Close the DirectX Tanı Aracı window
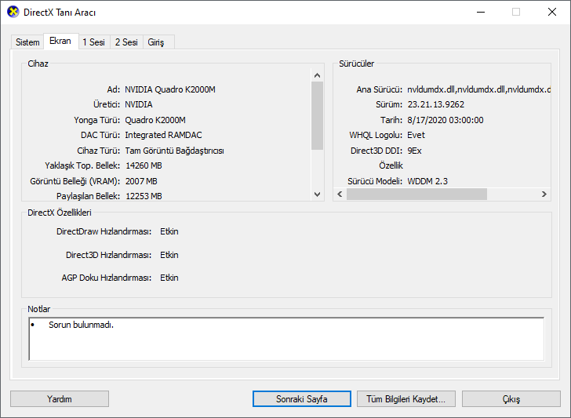Viewport: 571px width, 418px height. 552,12
